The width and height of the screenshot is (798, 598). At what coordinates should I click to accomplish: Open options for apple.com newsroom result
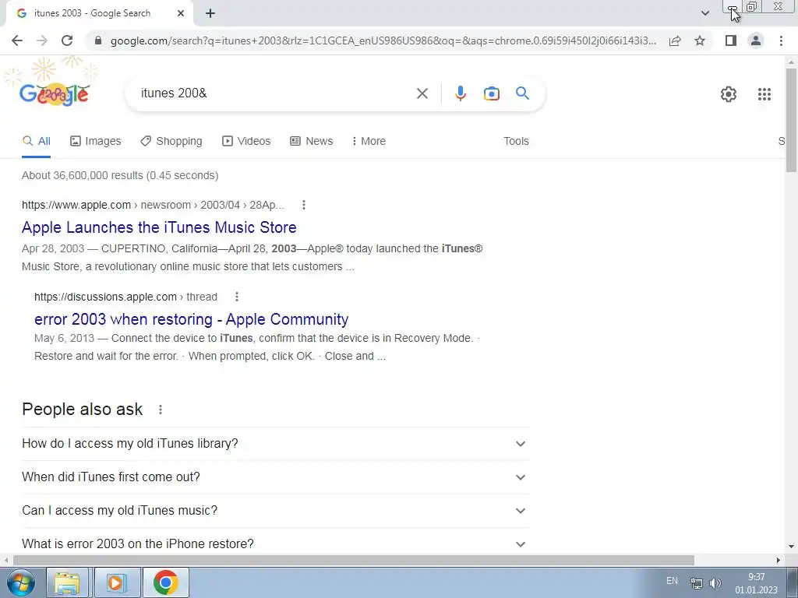[x=304, y=205]
